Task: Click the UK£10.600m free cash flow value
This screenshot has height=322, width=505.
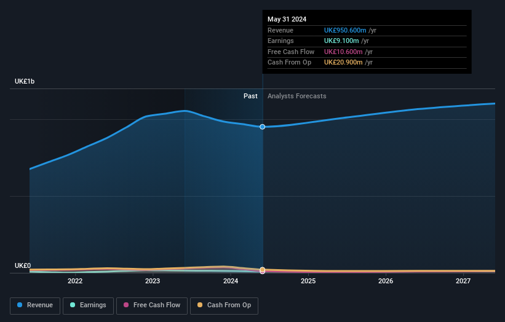Action: click(x=343, y=52)
